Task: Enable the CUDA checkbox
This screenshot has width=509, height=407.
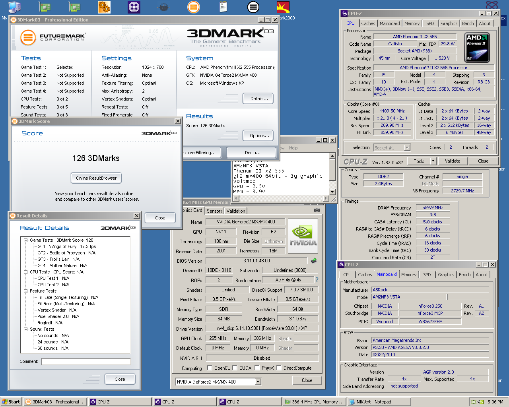Action: click(235, 368)
